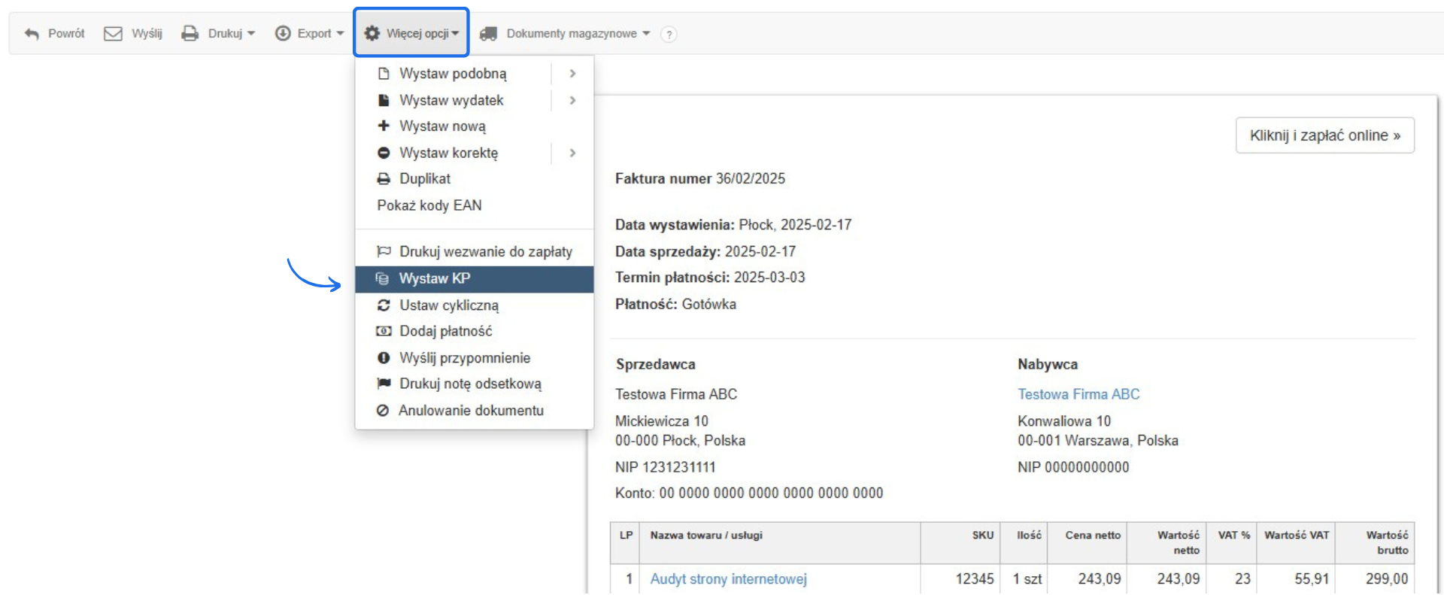The height and width of the screenshot is (595, 1444).
Task: Click the plus icon beside Wystaw nową
Action: [384, 126]
